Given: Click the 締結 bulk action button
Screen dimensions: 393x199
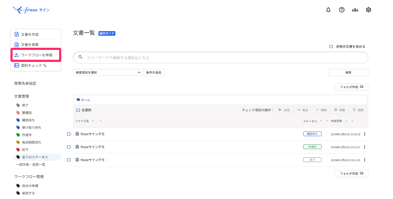Looking at the screenshot, I should (321, 110).
